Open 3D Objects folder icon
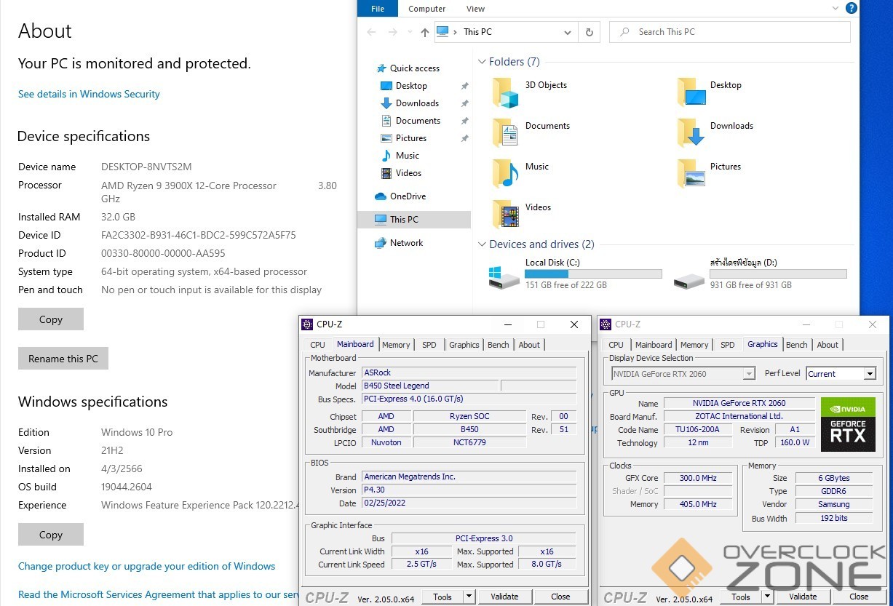The height and width of the screenshot is (606, 893). [x=505, y=93]
